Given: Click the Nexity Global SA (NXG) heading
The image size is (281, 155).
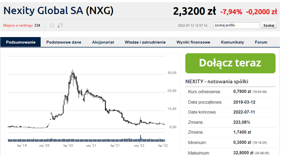Looking at the screenshot, I should click(58, 11).
